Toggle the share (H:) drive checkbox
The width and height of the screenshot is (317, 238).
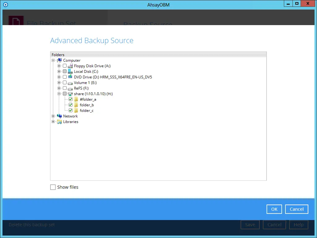coord(65,94)
